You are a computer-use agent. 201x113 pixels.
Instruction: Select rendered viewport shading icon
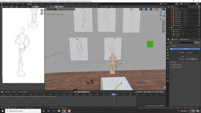coord(162,9)
